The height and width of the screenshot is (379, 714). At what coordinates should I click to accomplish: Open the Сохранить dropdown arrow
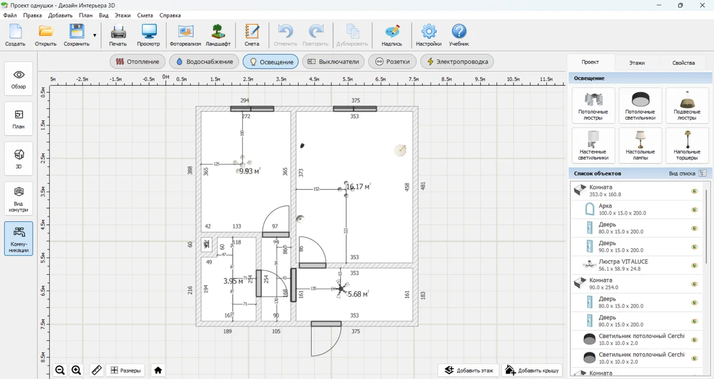click(x=95, y=35)
